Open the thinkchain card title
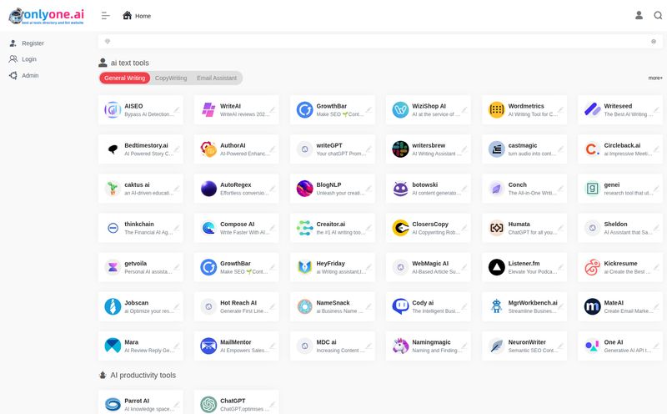 tap(139, 224)
